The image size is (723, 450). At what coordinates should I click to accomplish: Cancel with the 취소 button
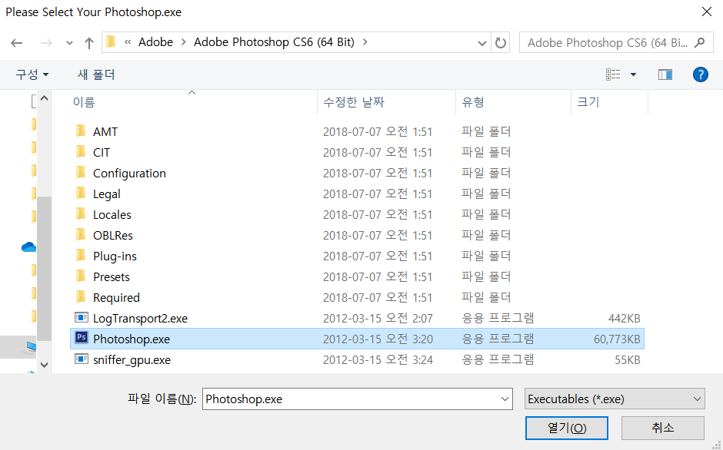click(x=662, y=428)
